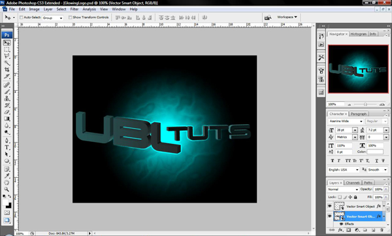Open the Analysis menu
This screenshot has height=236, width=392.
point(89,9)
